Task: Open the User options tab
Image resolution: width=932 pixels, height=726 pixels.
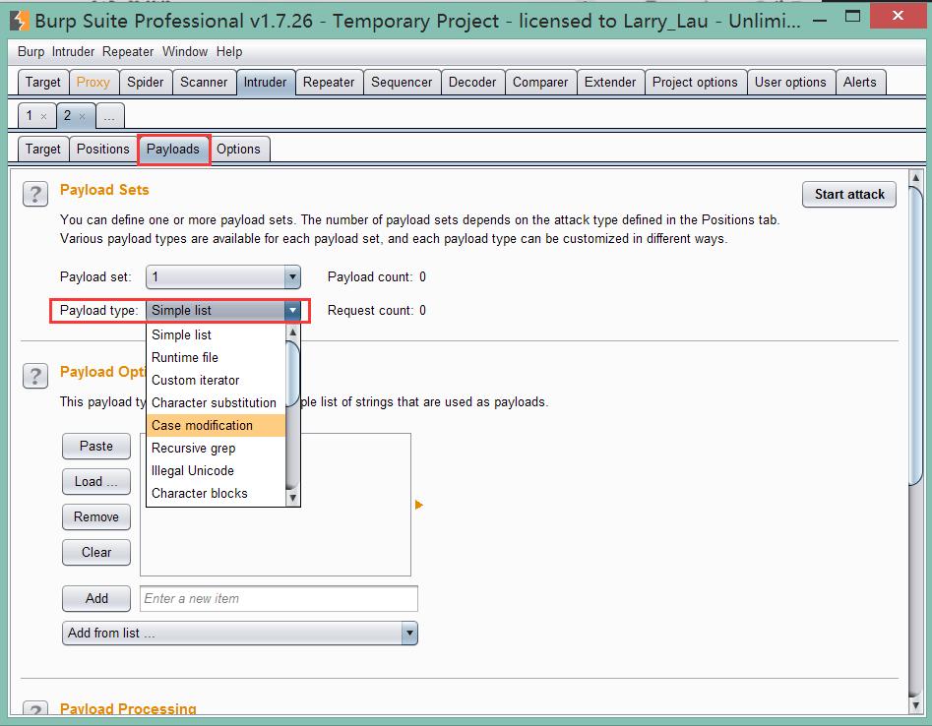Action: [x=790, y=82]
